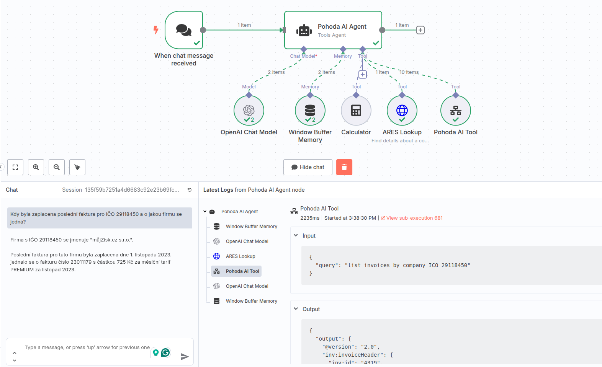Open View sub-execution 681 link
This screenshot has height=367, width=602.
click(x=412, y=218)
